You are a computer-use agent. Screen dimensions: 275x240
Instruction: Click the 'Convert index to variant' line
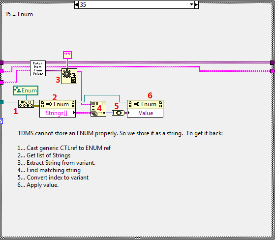tap(53, 178)
